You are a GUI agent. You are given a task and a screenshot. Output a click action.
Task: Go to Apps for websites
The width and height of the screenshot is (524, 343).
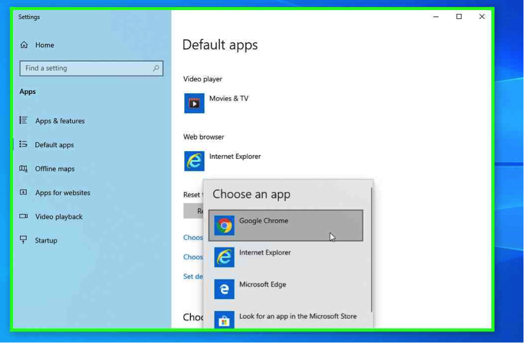coord(62,192)
